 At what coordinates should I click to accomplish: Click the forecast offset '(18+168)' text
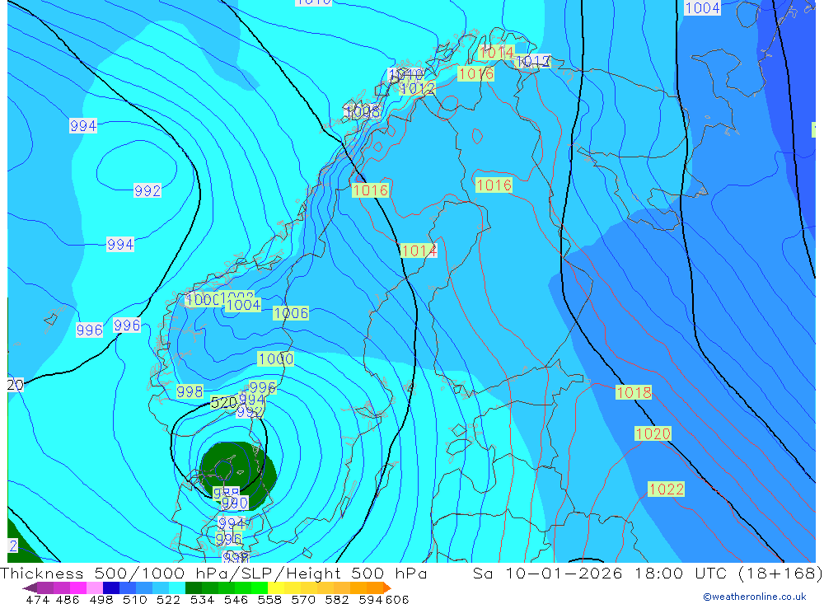[x=780, y=574]
